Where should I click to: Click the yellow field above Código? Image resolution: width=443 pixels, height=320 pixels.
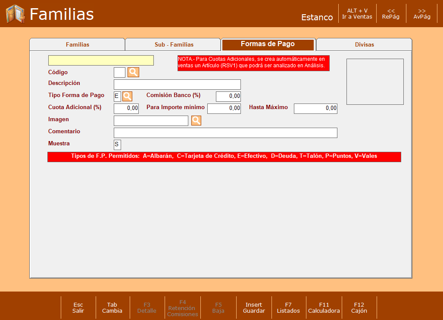coord(101,60)
